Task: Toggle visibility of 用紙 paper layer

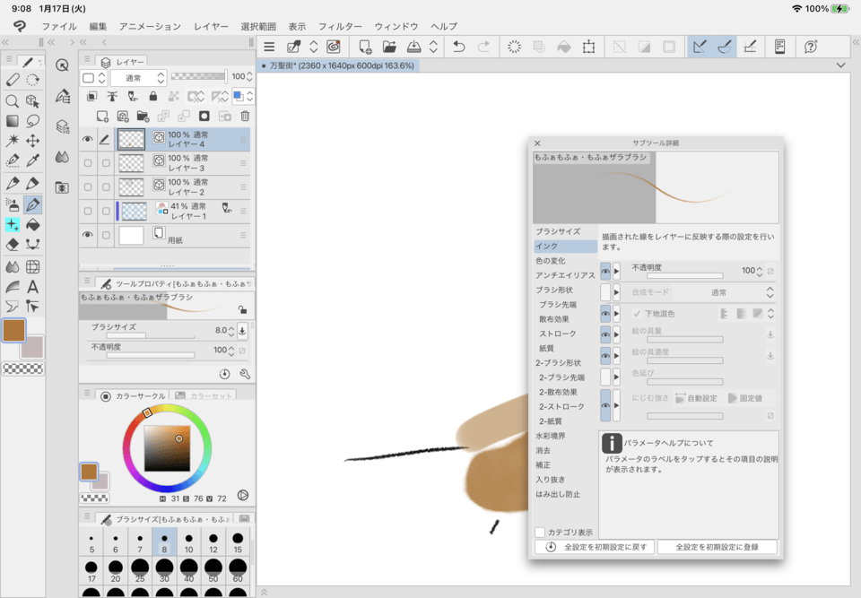Action: pos(87,235)
